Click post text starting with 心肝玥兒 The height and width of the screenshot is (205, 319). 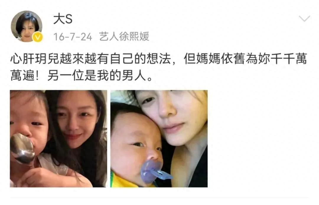[x=159, y=68]
